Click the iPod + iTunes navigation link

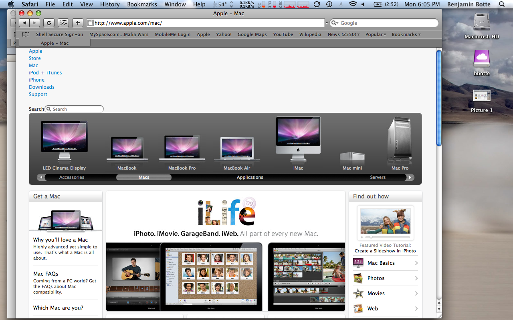tap(45, 72)
